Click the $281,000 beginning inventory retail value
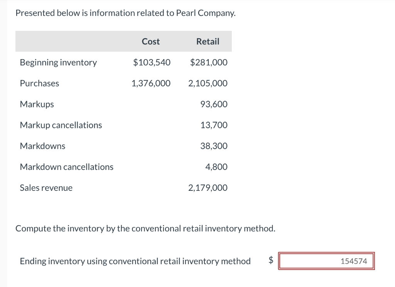 [208, 62]
